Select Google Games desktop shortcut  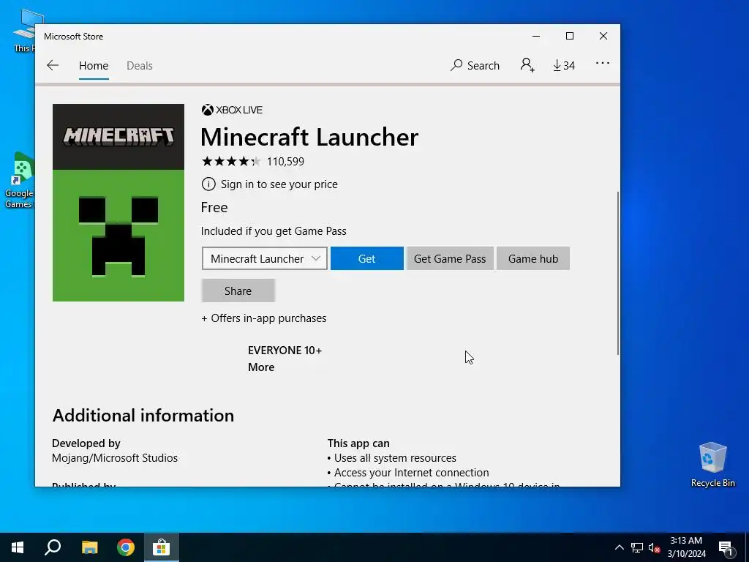point(18,181)
